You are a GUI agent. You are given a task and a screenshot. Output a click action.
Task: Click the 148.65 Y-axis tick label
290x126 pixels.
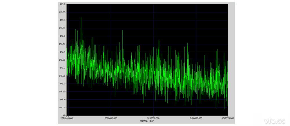click(x=62, y=12)
